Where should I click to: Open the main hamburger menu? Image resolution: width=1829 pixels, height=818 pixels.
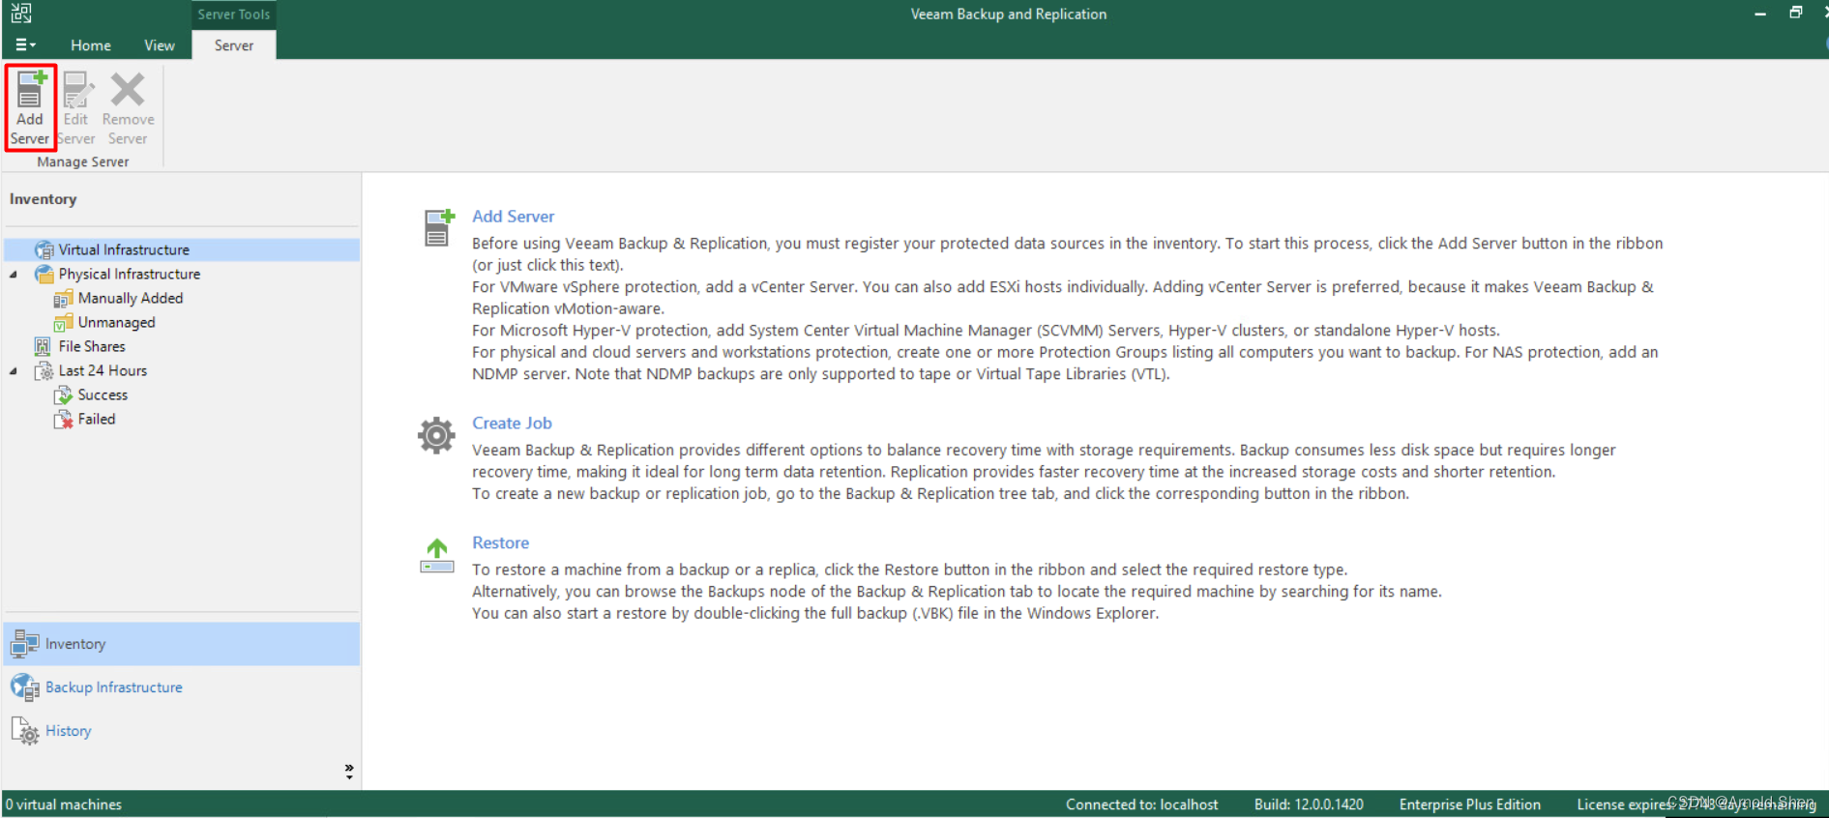pos(25,44)
